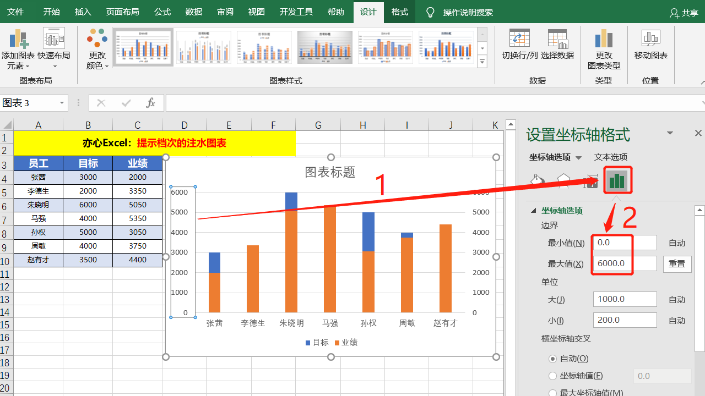705x396 pixels.
Task: Click the 重置 button for maximum value
Action: click(x=677, y=263)
